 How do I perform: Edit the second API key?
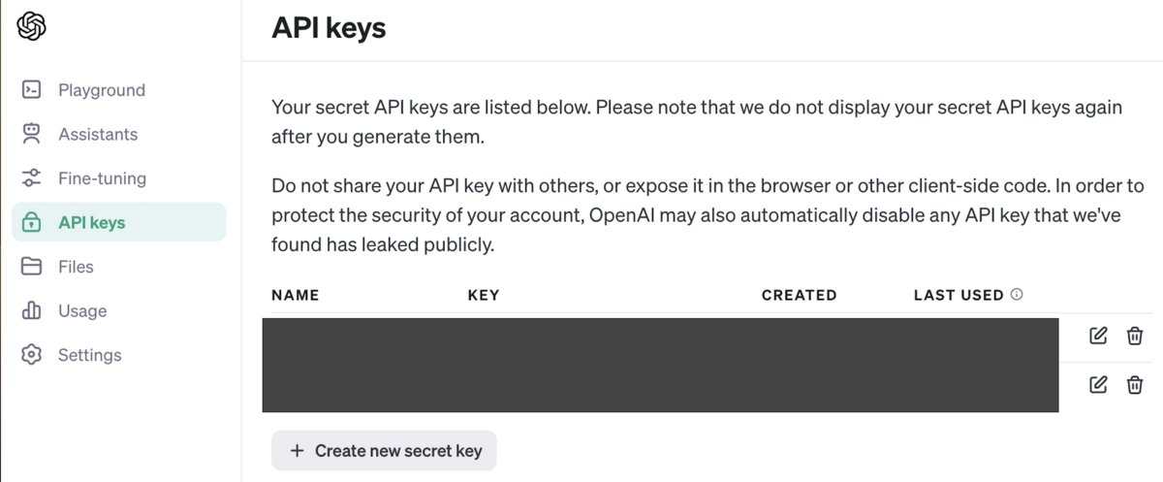tap(1098, 384)
